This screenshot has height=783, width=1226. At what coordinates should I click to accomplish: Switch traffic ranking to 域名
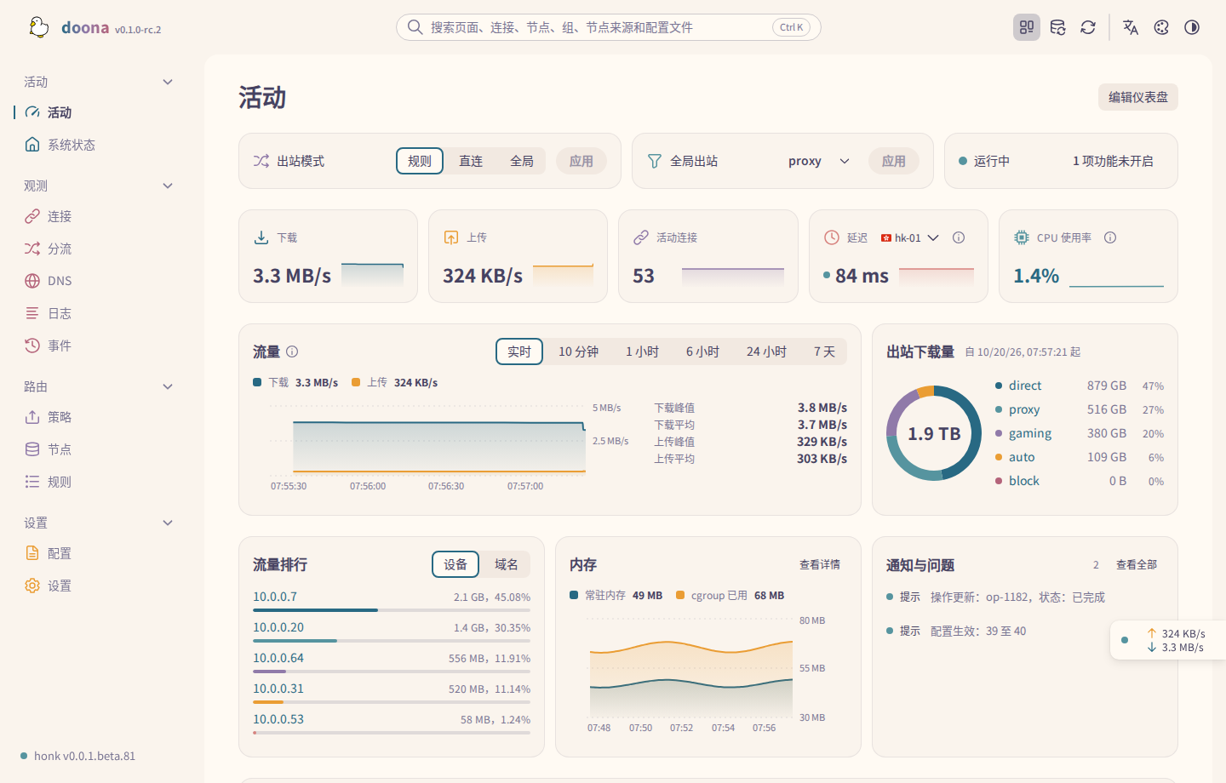tap(507, 564)
